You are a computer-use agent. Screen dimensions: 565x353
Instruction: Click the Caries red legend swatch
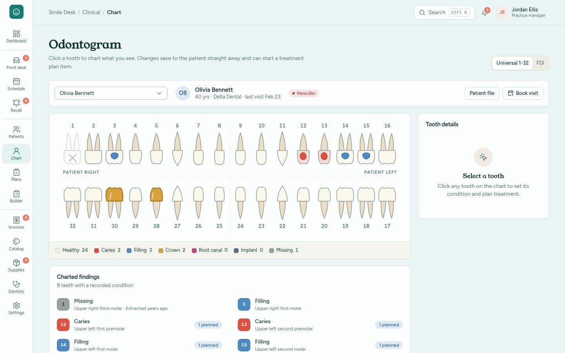[x=97, y=250]
